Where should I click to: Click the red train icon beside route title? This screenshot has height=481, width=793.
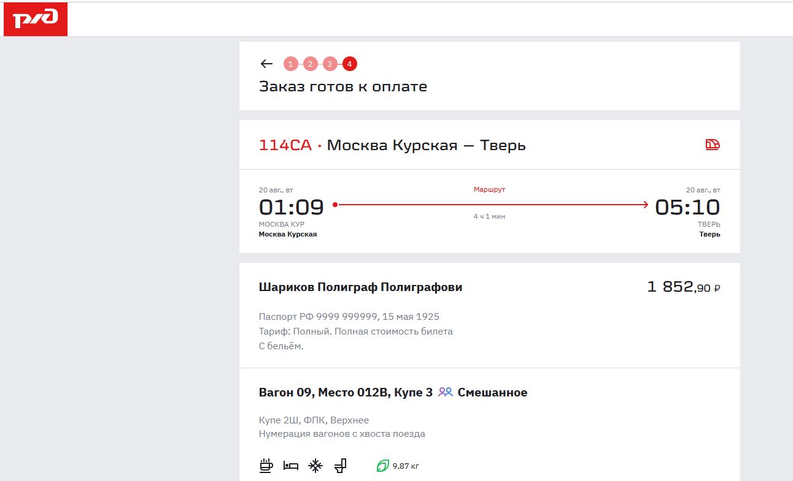click(x=712, y=145)
